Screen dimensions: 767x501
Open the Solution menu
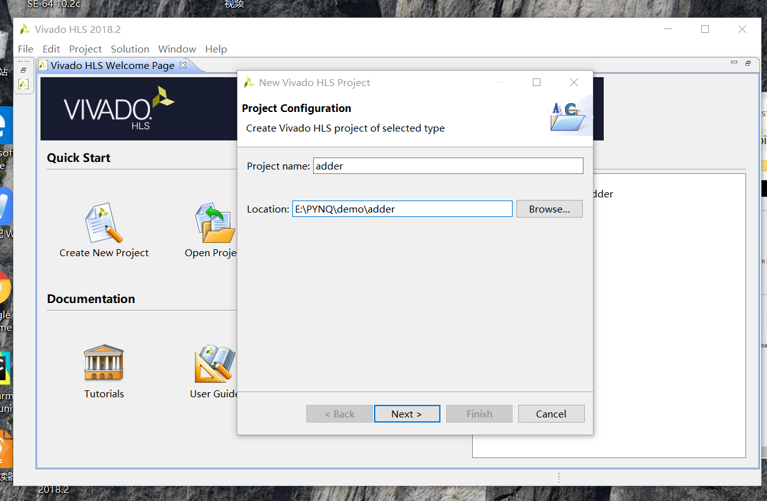point(130,49)
